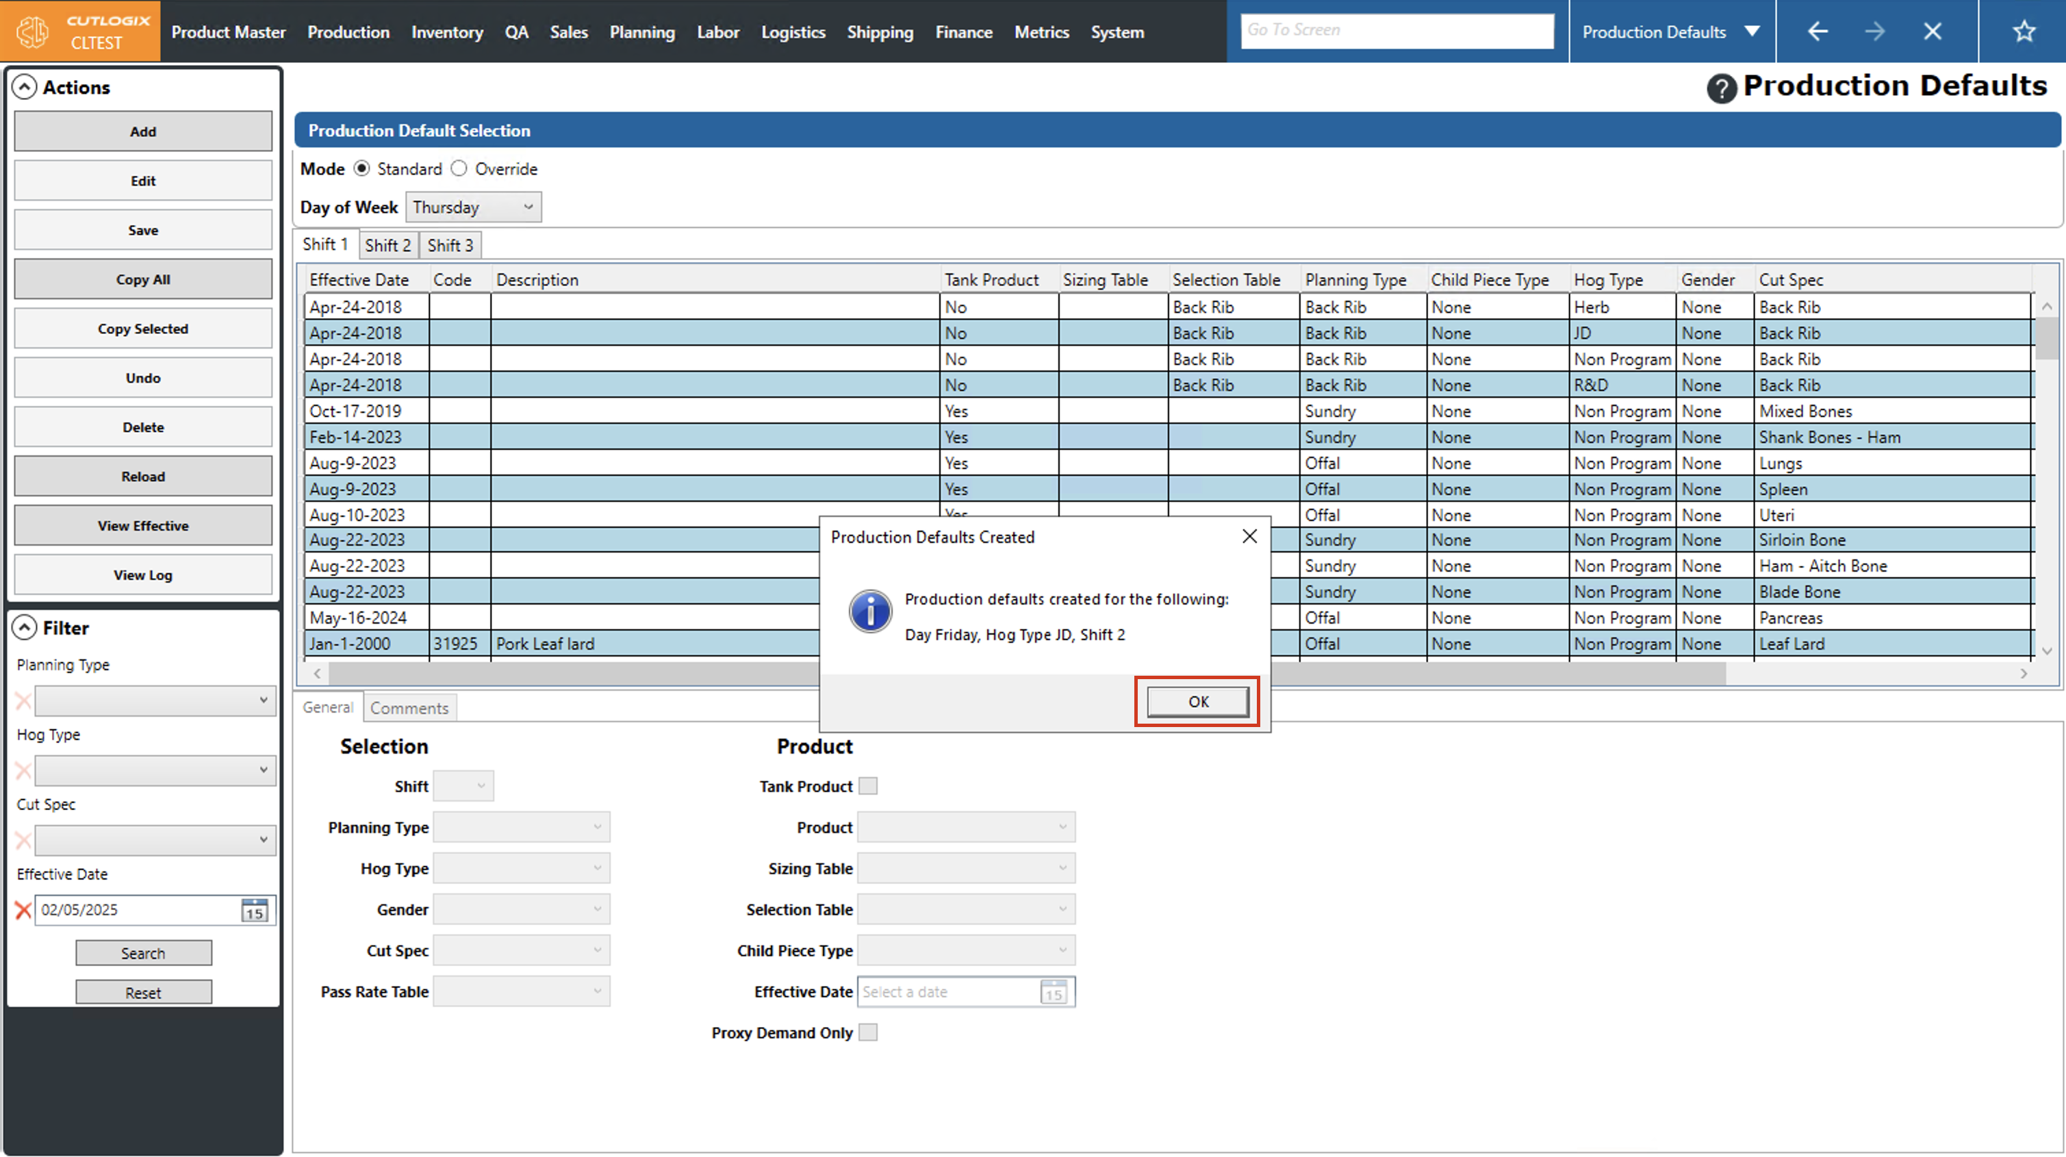Clear the Planning Type filter red X
The image size is (2066, 1157).
coord(23,701)
